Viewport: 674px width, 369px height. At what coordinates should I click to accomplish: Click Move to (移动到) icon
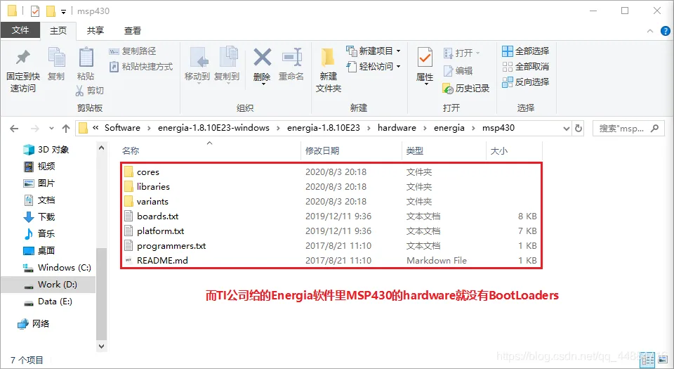coord(198,58)
